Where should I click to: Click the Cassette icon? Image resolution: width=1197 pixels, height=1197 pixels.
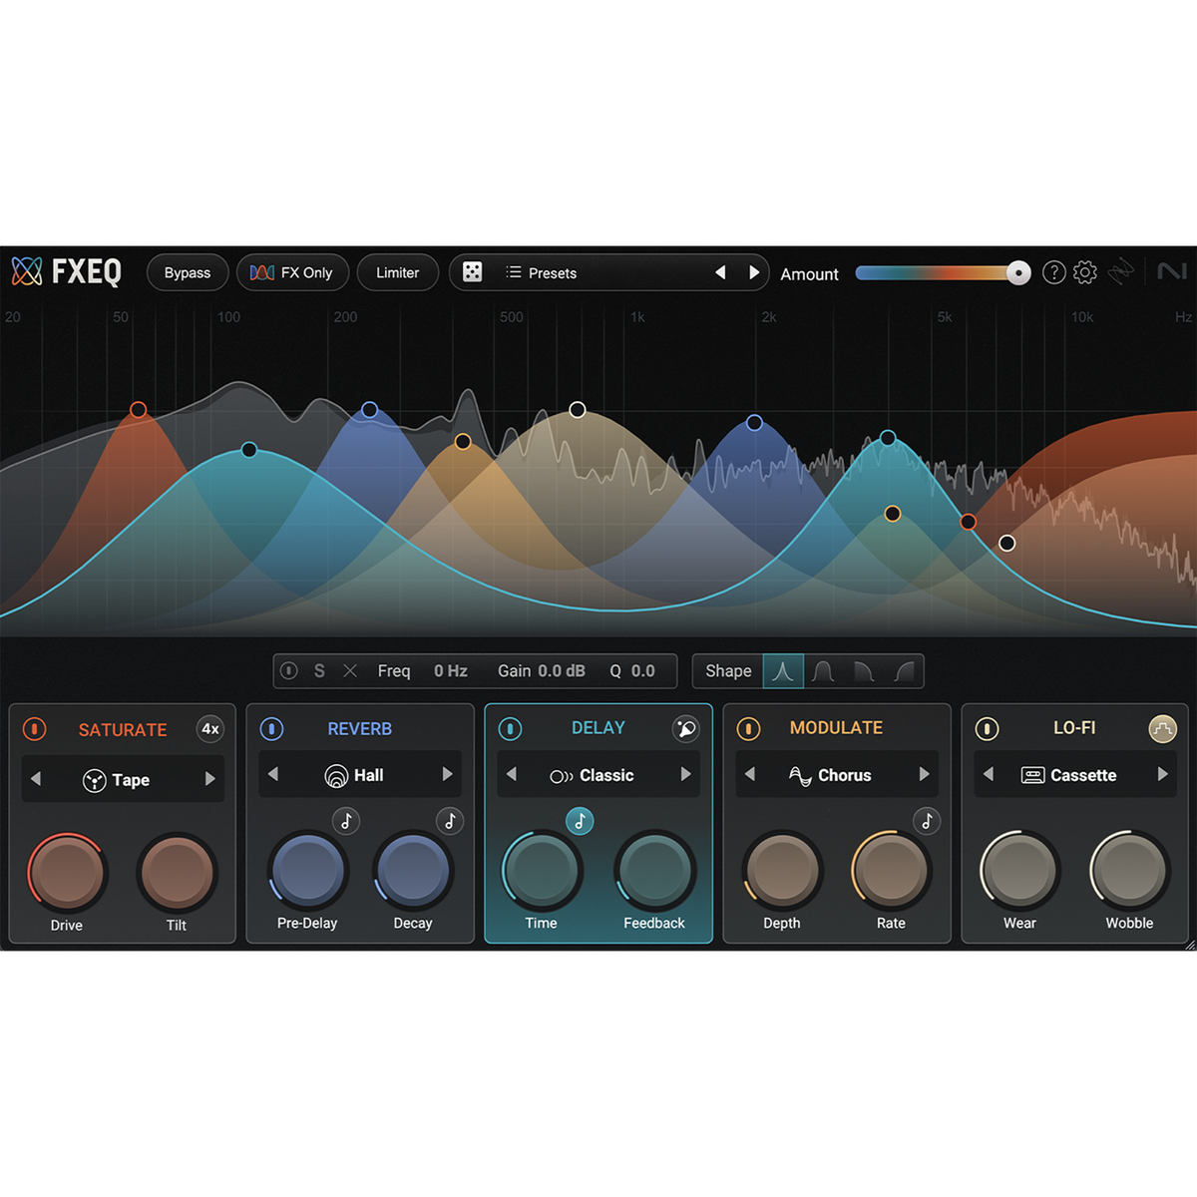1032,775
